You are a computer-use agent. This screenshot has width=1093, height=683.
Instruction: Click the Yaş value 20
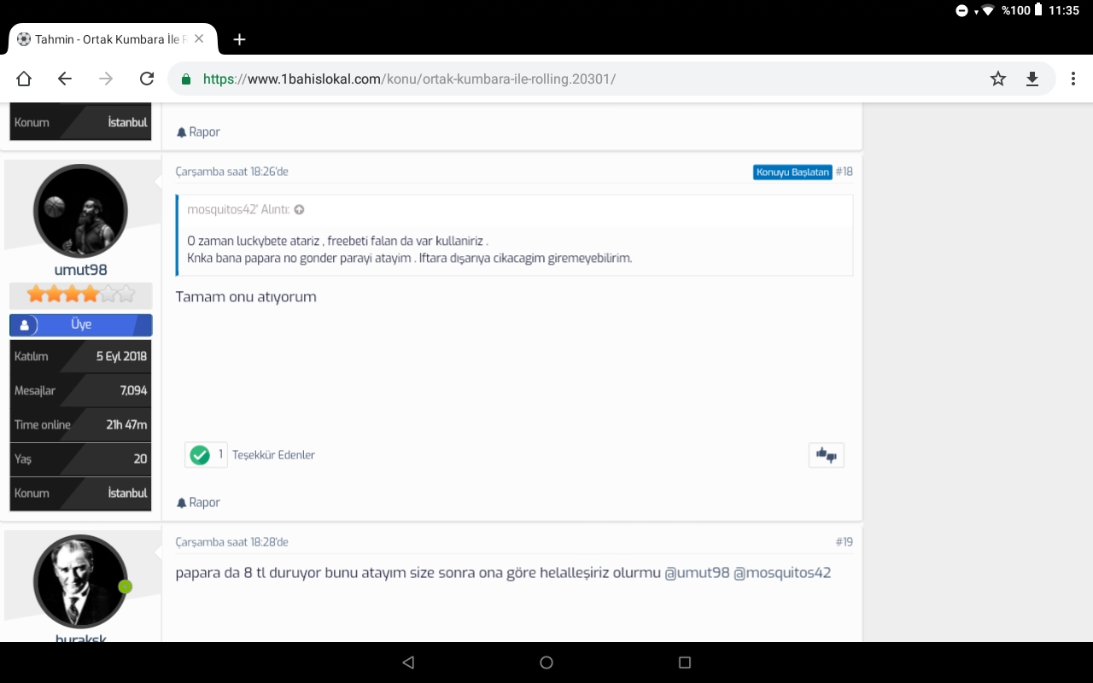(x=140, y=458)
